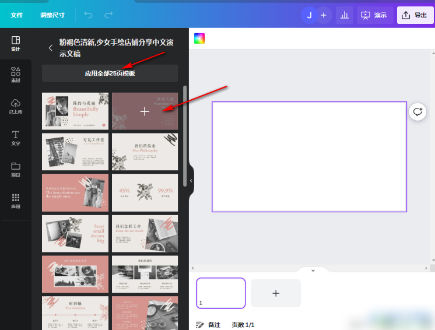
Task: Click the redo arrow
Action: coord(108,15)
